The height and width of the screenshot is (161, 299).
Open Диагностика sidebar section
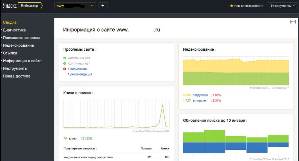coord(14,30)
